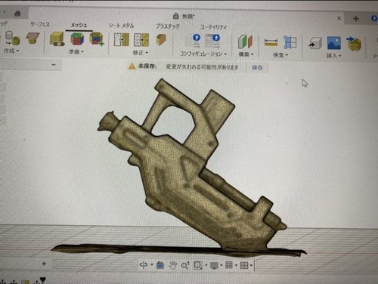Close the 無題 document tab
Screen dimensions: 378x284
(339, 18)
